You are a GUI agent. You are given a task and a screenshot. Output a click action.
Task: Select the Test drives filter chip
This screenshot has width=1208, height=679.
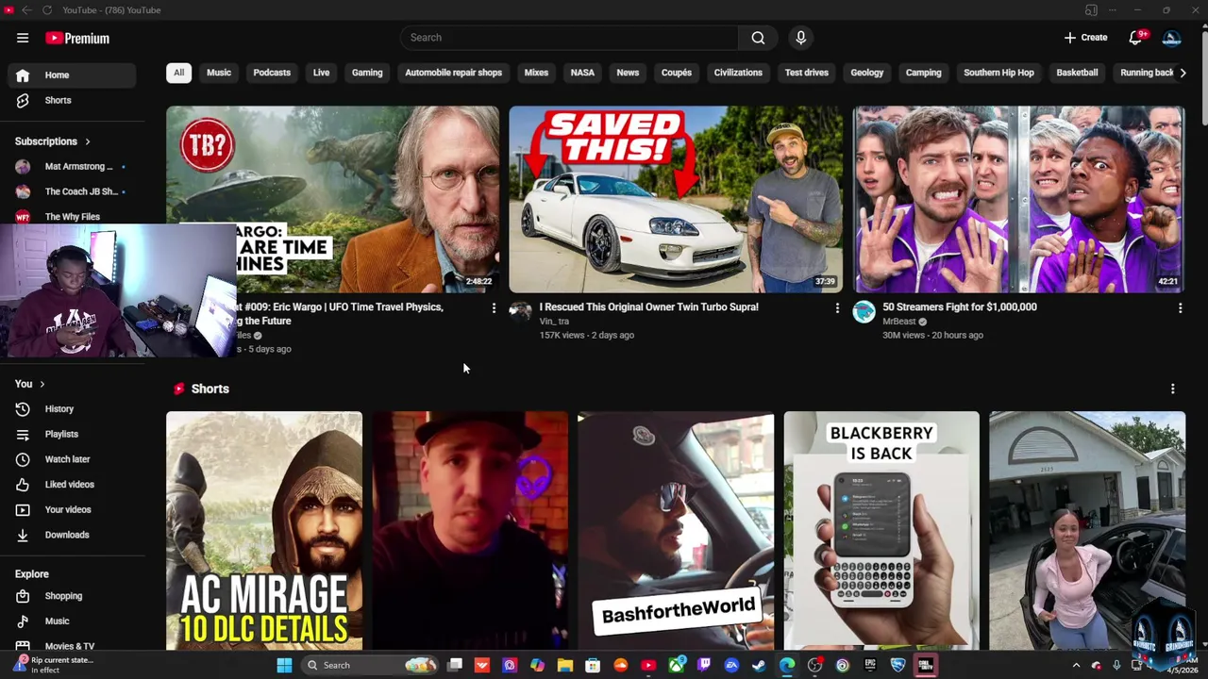(807, 73)
